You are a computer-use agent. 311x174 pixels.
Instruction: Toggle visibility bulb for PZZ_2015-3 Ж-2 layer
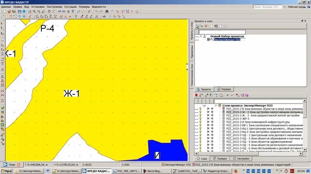pos(200,112)
